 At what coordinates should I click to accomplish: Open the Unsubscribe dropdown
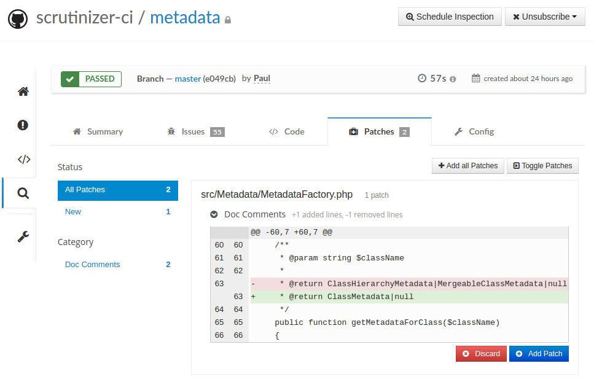[x=545, y=17]
